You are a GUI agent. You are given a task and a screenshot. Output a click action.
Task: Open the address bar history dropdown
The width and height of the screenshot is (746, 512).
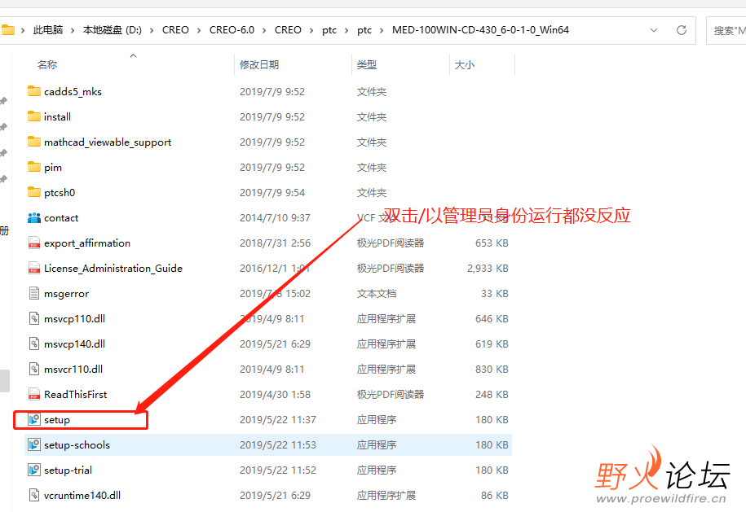654,30
